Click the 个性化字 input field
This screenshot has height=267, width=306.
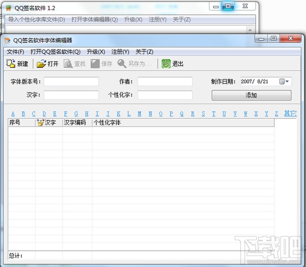coord(165,95)
